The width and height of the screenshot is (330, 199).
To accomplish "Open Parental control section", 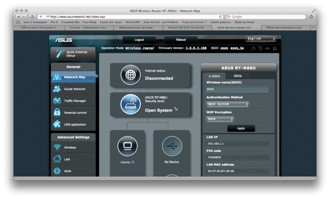I will point(74,113).
